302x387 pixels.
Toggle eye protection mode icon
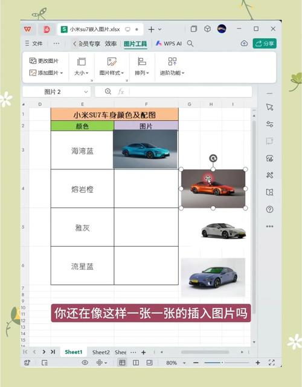pyautogui.click(x=85, y=363)
